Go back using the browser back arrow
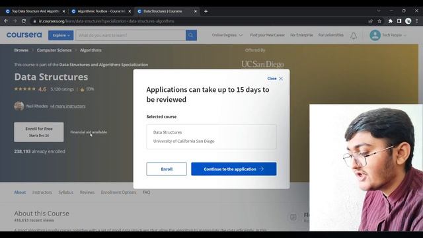The height and width of the screenshot is (238, 423). pos(6,21)
